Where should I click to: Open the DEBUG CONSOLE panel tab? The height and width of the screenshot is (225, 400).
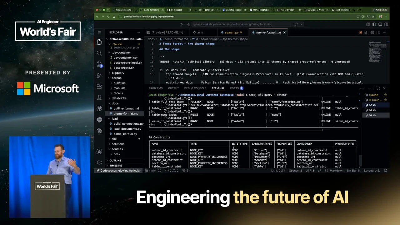[195, 88]
